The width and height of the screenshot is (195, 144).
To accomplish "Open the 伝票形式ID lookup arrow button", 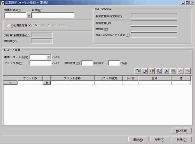I will [29, 15].
